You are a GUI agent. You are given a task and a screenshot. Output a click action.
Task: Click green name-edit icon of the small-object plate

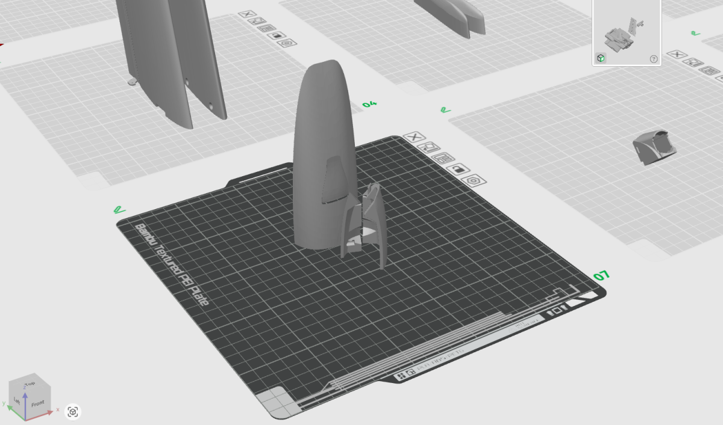445,110
